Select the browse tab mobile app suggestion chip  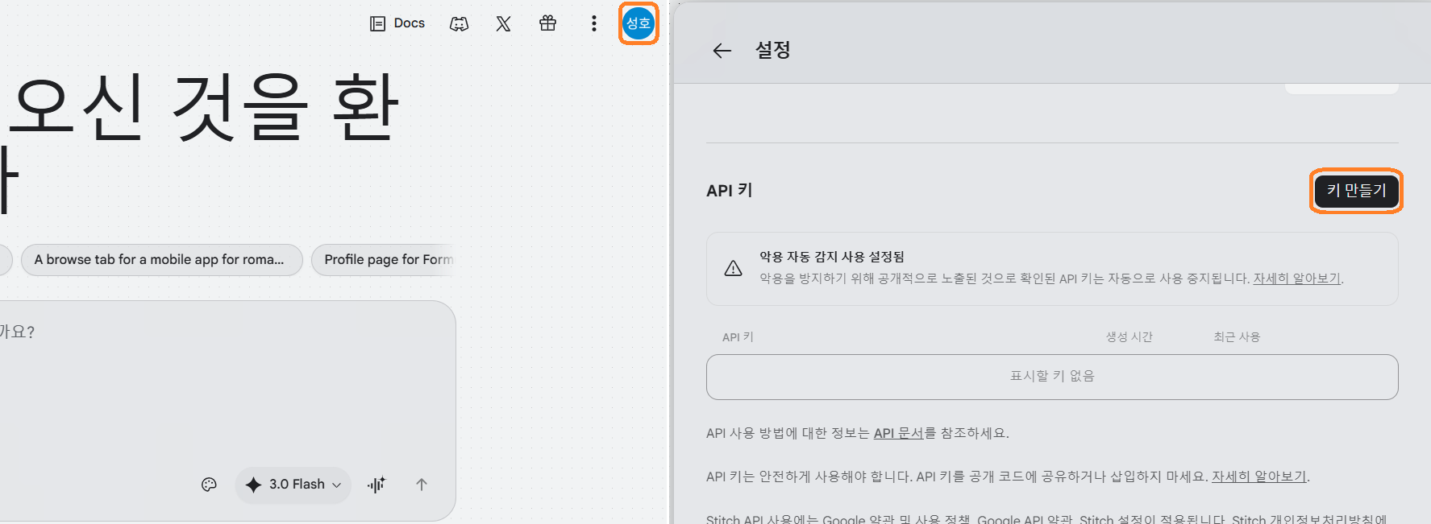[162, 260]
